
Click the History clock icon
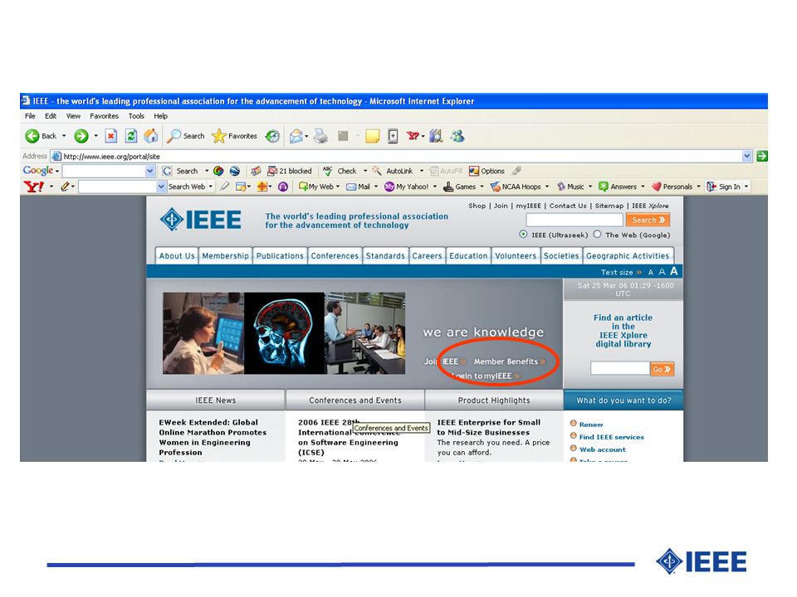coord(272,136)
